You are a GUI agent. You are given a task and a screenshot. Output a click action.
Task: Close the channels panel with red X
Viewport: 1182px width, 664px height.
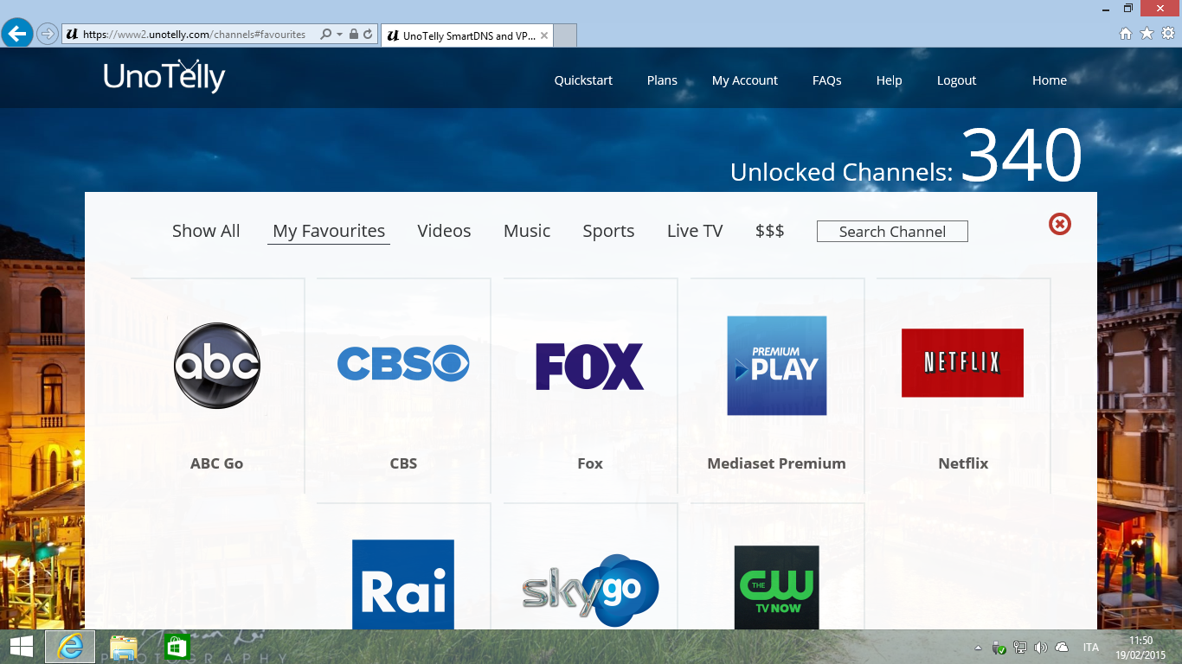(1059, 224)
